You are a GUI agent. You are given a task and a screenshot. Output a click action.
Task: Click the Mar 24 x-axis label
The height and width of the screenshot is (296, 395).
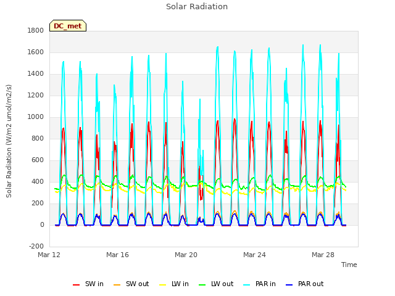point(254,255)
